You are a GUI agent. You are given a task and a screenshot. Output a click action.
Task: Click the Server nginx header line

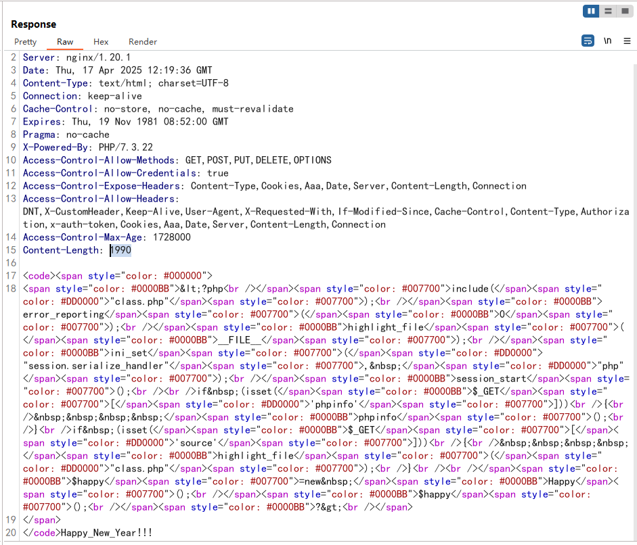click(x=76, y=57)
